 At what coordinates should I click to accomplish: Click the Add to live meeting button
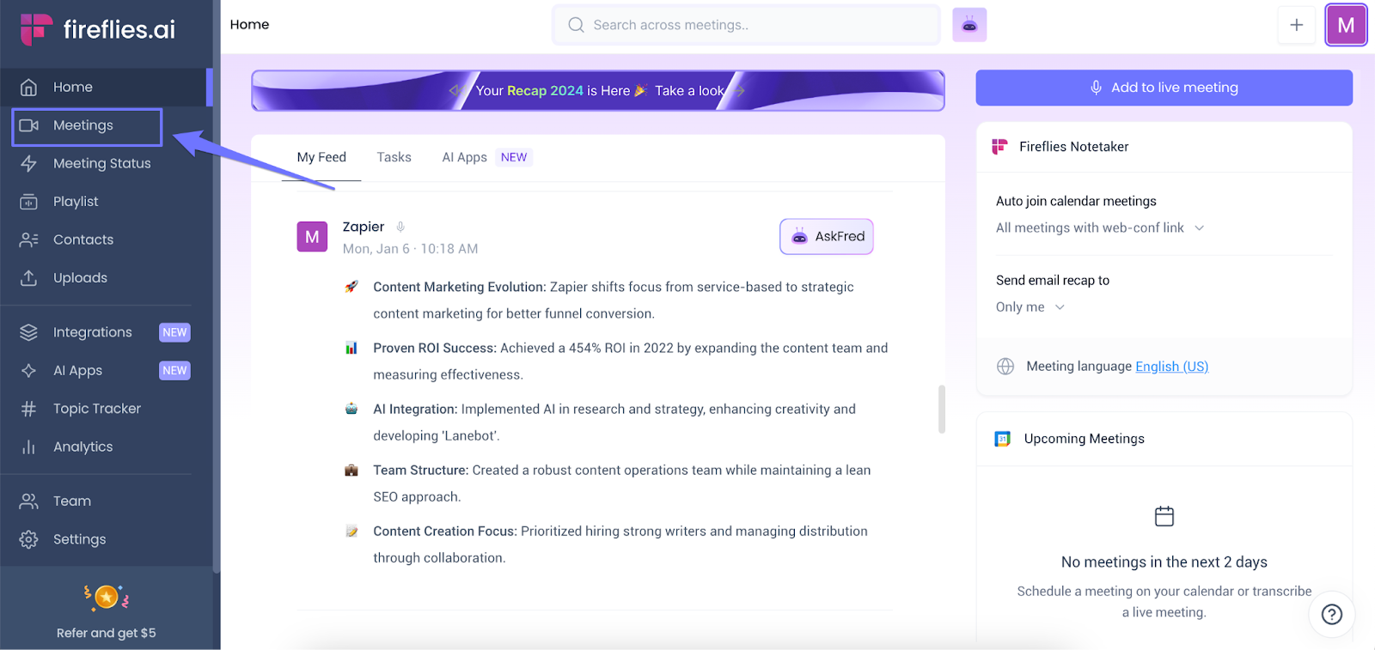click(1164, 88)
